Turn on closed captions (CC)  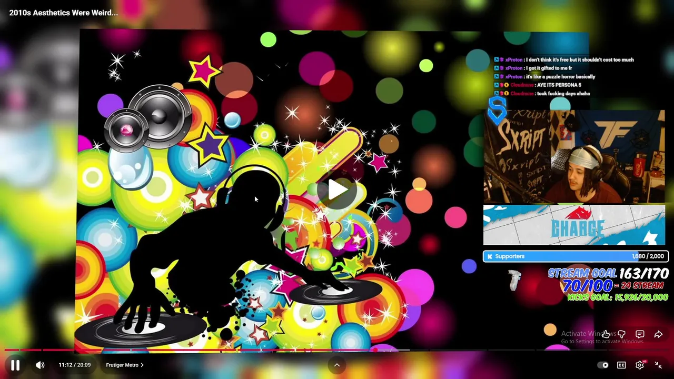(621, 365)
